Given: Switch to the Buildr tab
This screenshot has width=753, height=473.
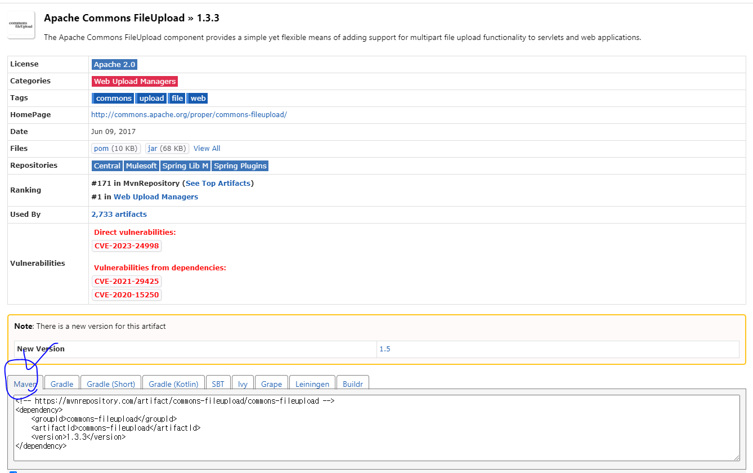Looking at the screenshot, I should click(x=353, y=384).
